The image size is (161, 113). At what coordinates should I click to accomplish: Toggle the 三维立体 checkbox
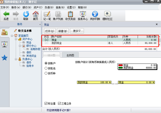(59, 103)
